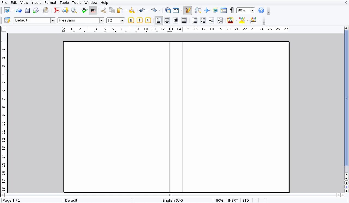The height and width of the screenshot is (203, 349).
Task: Align text right
Action: pyautogui.click(x=176, y=20)
